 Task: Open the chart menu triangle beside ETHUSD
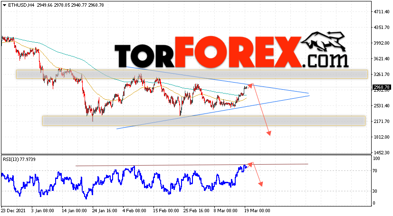(4, 5)
